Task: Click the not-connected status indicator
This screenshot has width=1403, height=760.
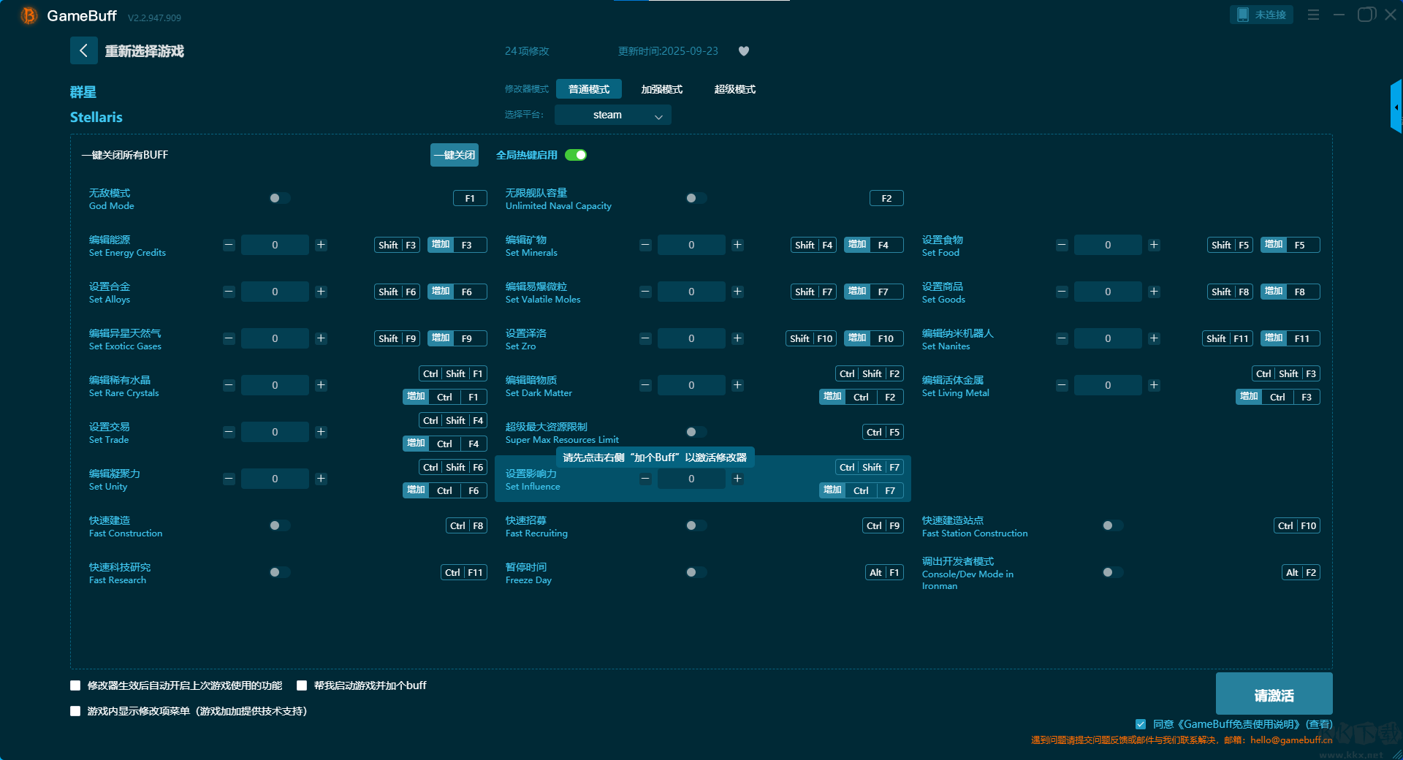Action: [x=1261, y=15]
